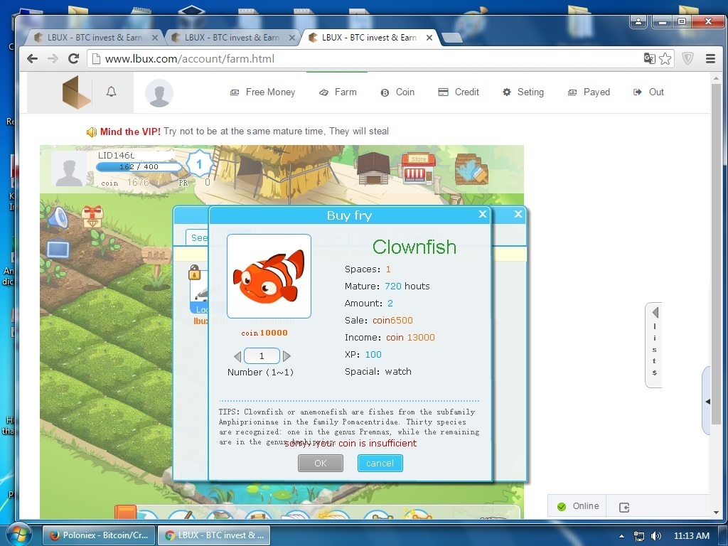Click the LBUX Chrome taskbar button

point(213,535)
